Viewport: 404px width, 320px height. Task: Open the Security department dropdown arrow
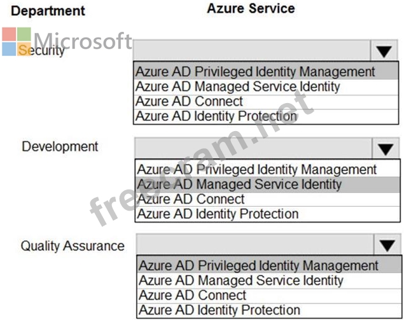(384, 50)
